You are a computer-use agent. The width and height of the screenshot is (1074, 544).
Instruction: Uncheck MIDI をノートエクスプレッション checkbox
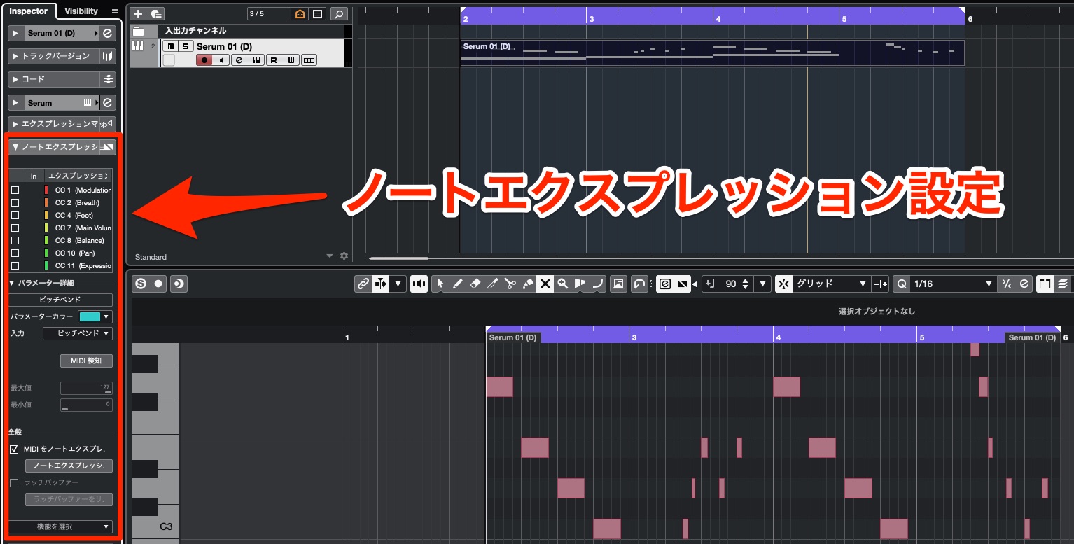coord(15,449)
